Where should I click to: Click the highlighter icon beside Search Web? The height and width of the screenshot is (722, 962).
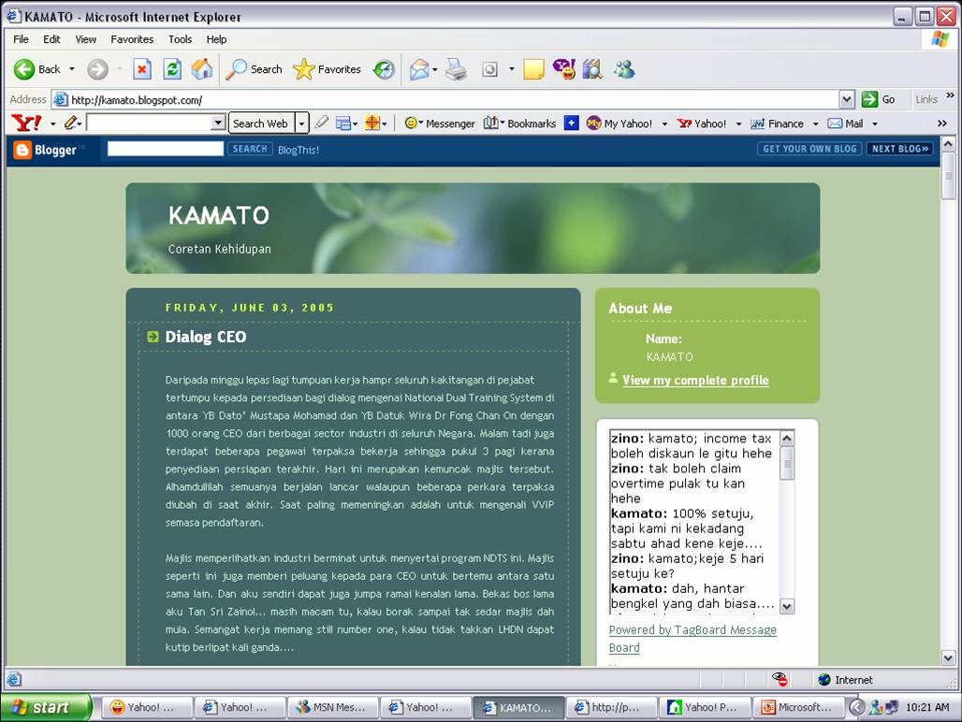321,123
